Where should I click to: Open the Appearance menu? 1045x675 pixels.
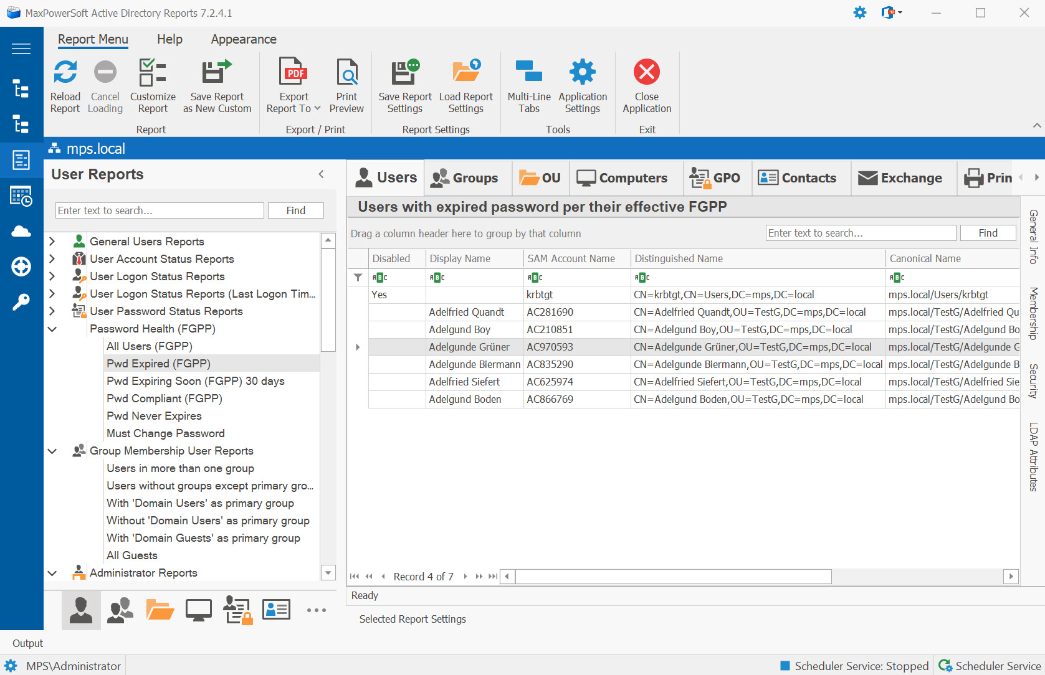point(243,39)
